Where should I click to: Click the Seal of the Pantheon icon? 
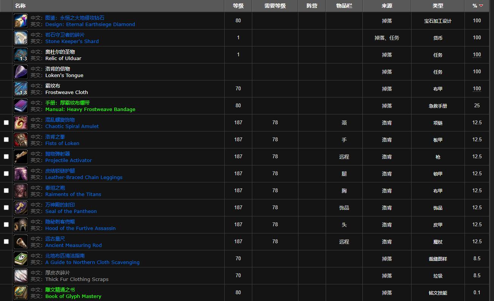pos(21,208)
